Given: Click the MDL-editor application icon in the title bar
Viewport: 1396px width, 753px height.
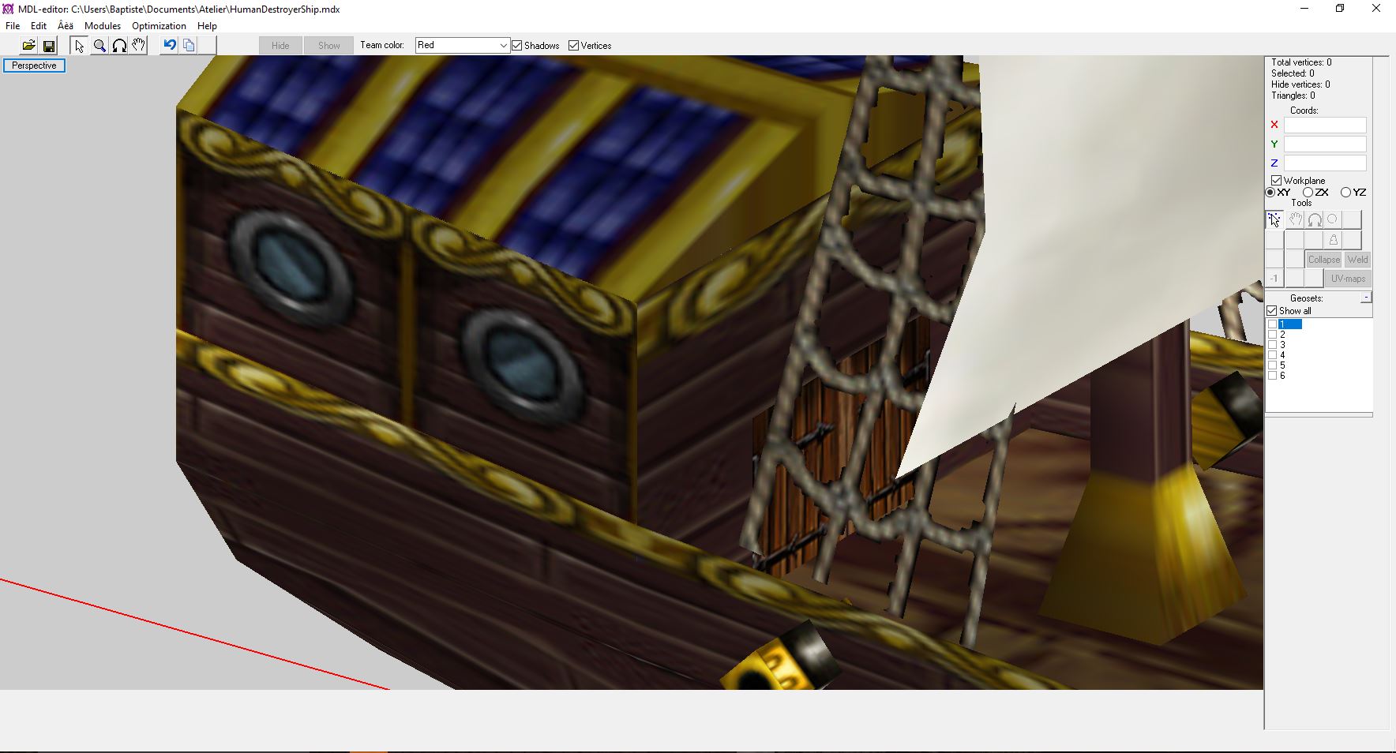Looking at the screenshot, I should pos(9,9).
